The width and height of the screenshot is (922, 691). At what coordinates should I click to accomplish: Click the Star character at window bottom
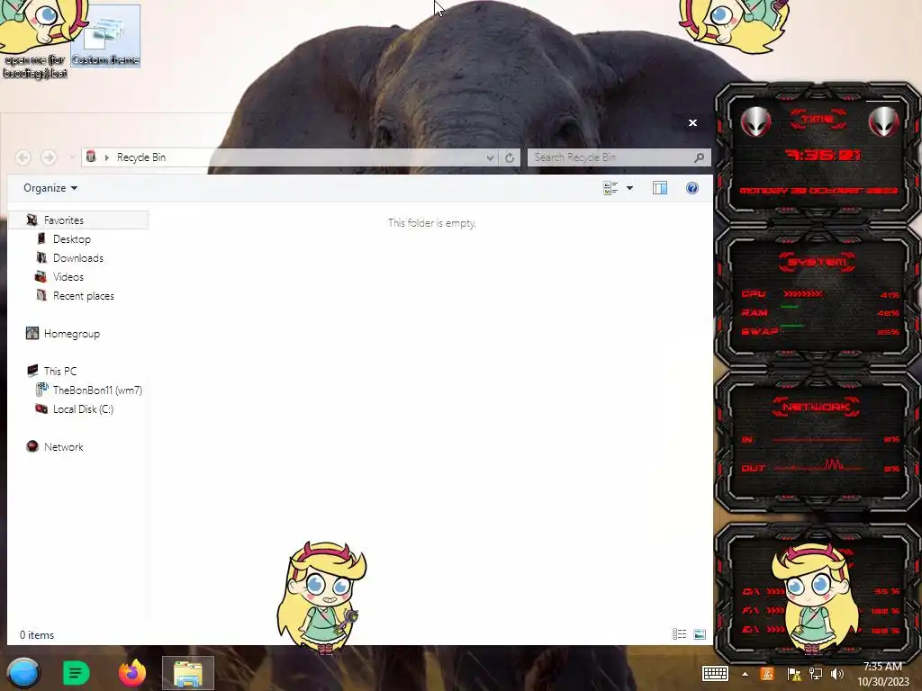[x=321, y=598]
